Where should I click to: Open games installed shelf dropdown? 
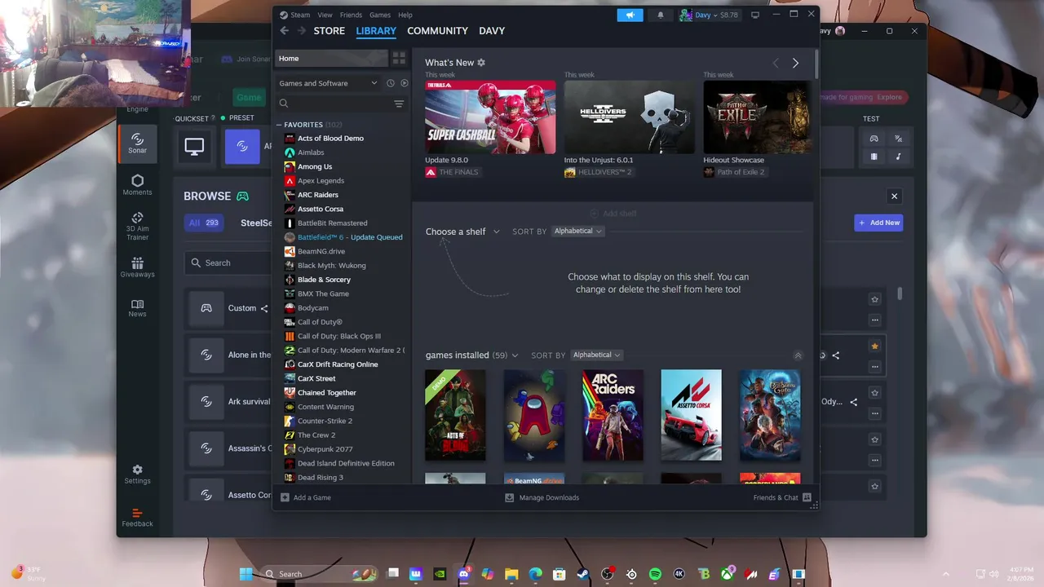(x=472, y=355)
